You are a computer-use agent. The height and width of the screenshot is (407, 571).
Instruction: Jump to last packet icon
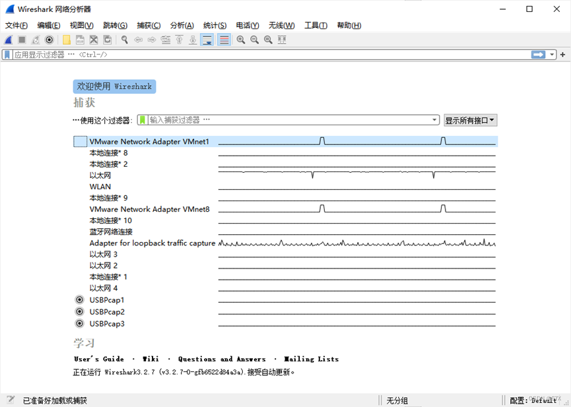[193, 40]
